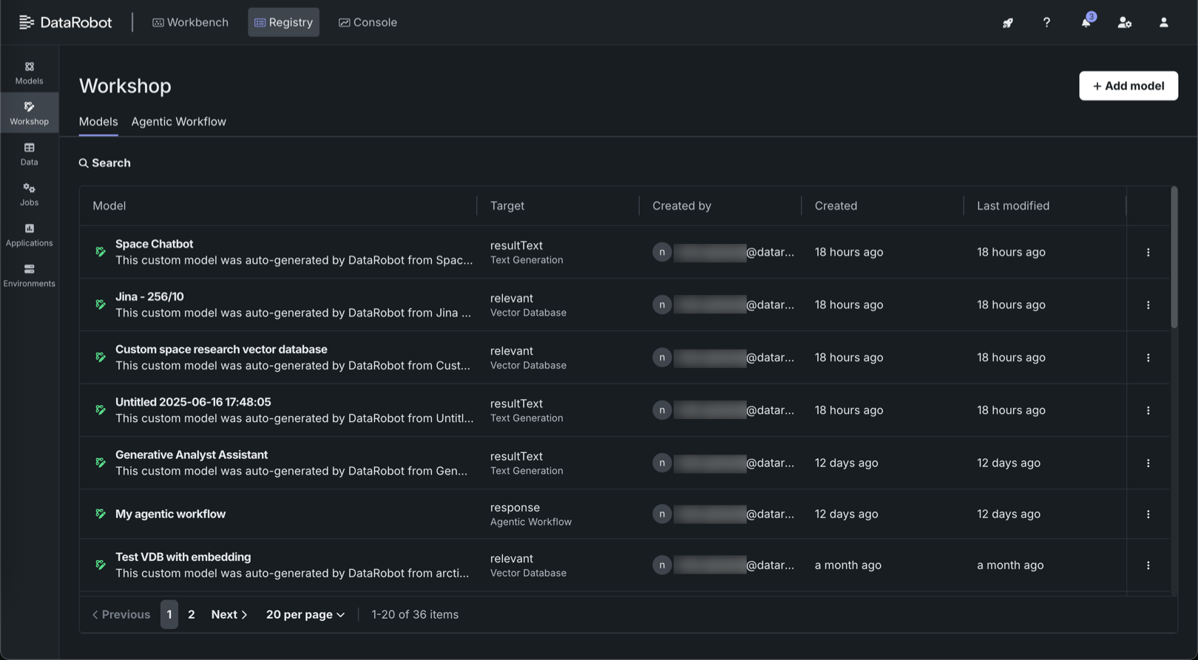Open actions menu for Space Chatbot row
The width and height of the screenshot is (1198, 660).
pyautogui.click(x=1148, y=252)
